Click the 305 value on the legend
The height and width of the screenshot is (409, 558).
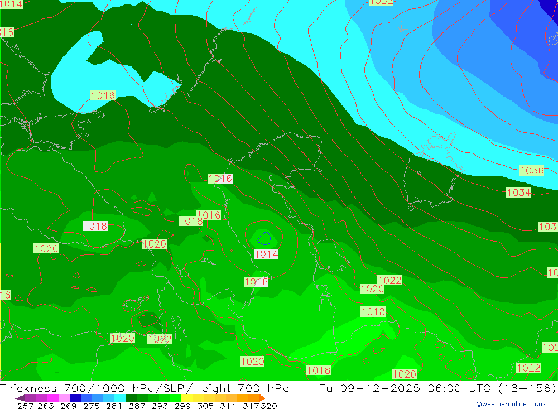point(205,406)
